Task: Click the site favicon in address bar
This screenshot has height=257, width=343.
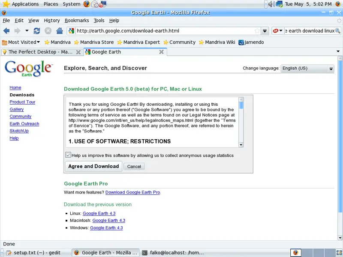Action: [x=71, y=31]
